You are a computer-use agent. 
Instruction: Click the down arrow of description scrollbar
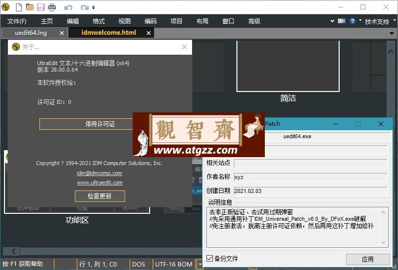pos(383,243)
